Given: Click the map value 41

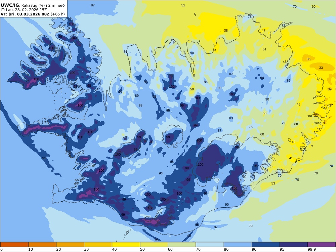Looking at the screenshot, I should pyautogui.click(x=291, y=158).
